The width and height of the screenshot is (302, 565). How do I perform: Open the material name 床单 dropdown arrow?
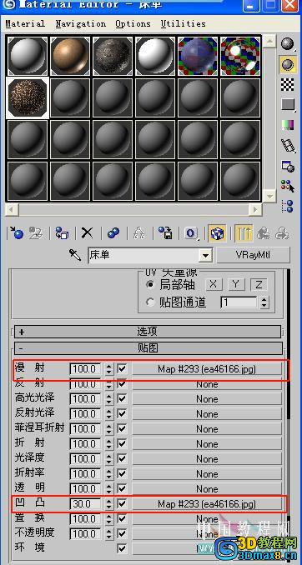(x=205, y=256)
